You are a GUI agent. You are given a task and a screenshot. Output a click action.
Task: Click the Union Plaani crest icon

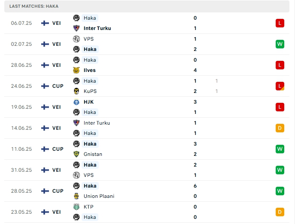click(x=76, y=196)
